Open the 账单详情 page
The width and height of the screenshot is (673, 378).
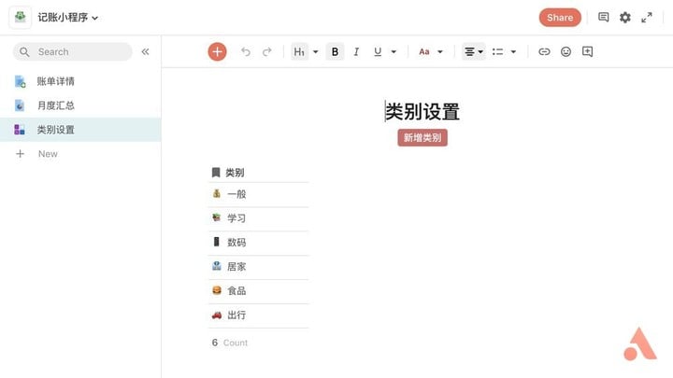point(55,81)
